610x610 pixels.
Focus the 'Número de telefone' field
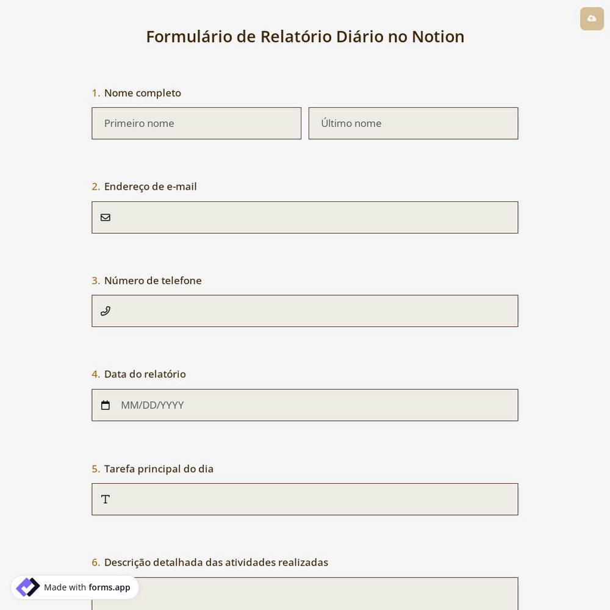305,310
